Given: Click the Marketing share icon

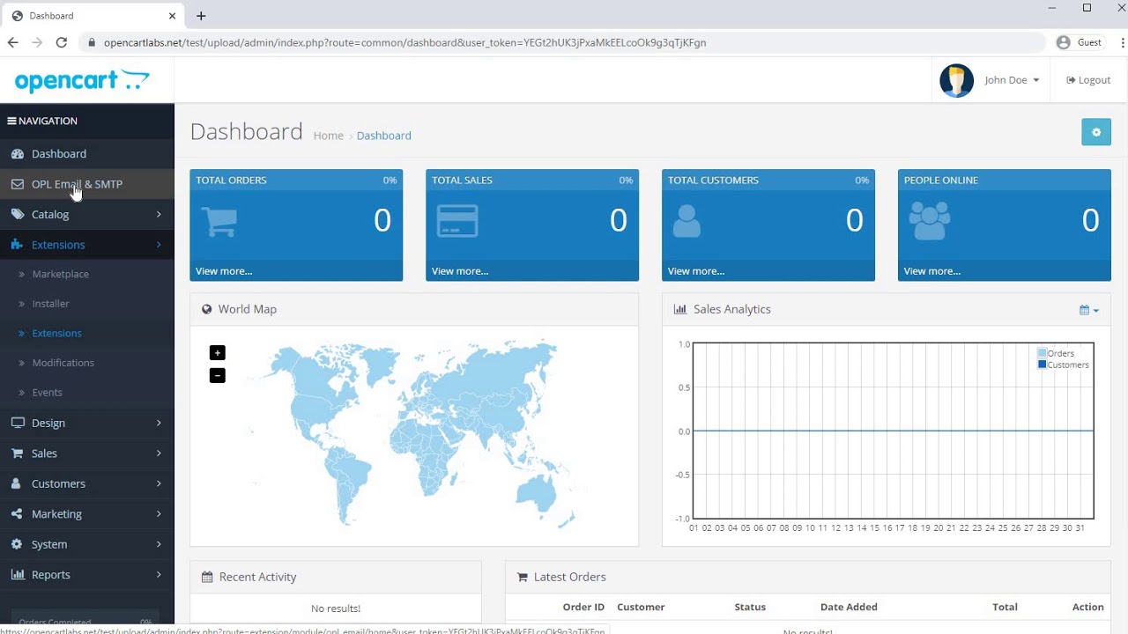Looking at the screenshot, I should click(18, 514).
